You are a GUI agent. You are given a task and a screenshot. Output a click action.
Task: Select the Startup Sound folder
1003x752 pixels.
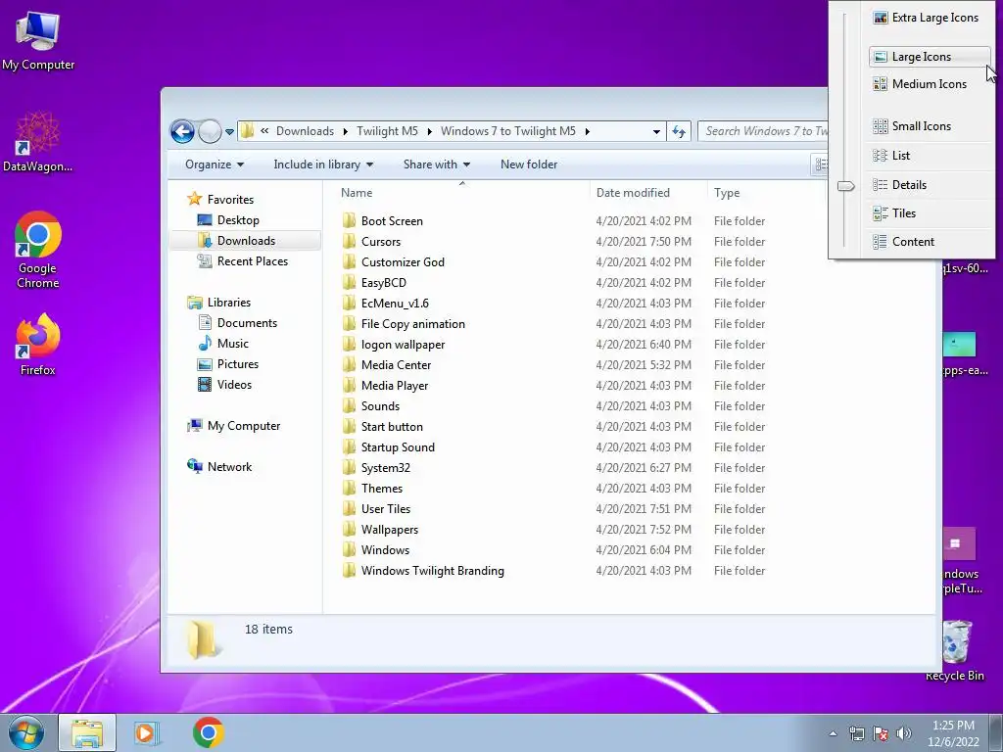pyautogui.click(x=398, y=446)
